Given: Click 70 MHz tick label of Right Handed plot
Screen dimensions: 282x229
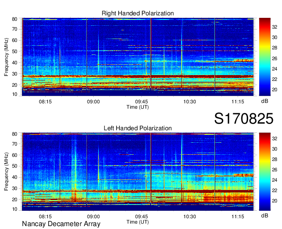Looking at the screenshot, I should (15, 29).
